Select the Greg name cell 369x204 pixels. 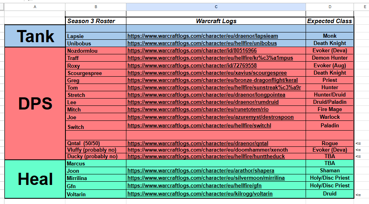pos(96,80)
